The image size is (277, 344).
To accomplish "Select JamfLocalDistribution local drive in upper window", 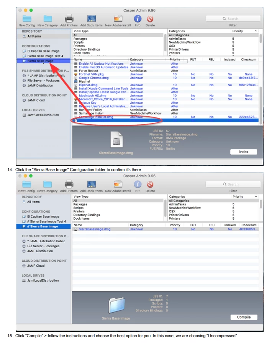I will click(43, 115).
